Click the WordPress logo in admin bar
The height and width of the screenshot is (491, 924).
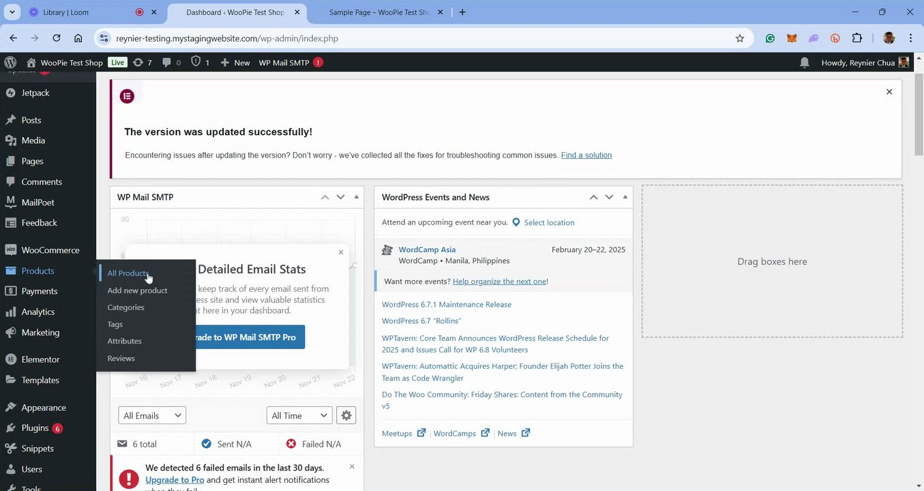(x=10, y=62)
